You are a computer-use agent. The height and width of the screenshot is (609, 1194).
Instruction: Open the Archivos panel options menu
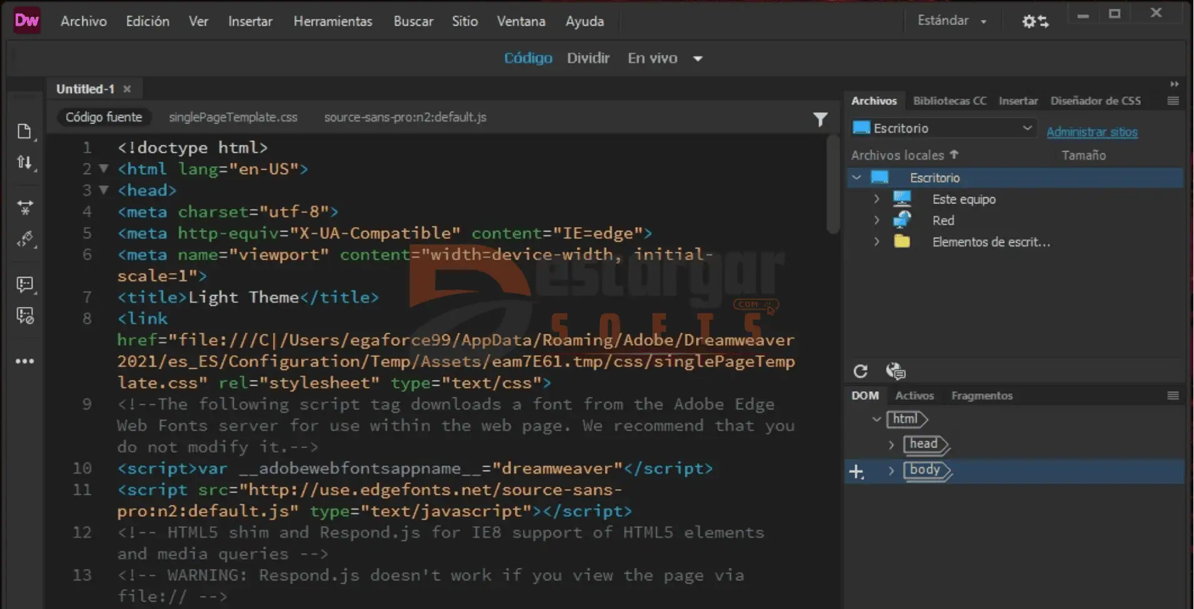[1173, 100]
